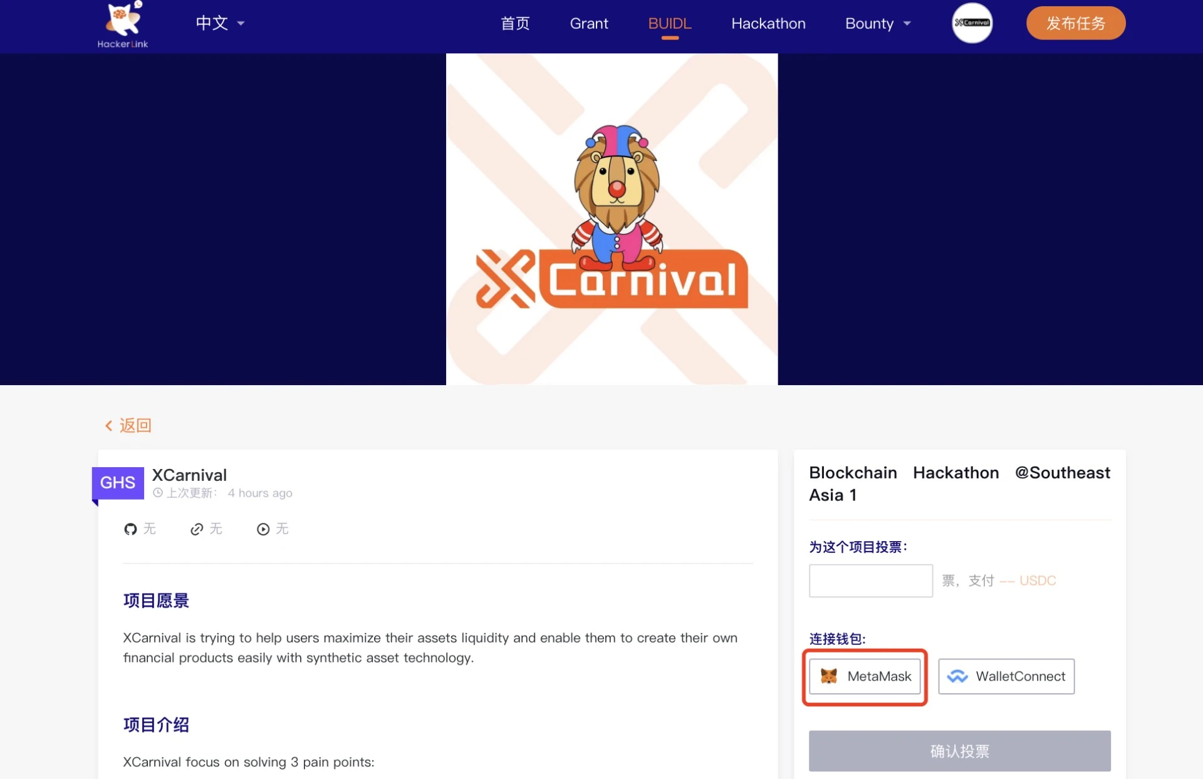Screen dimensions: 1203x779
Task: Toggle the WalletConnect option
Action: pos(1007,676)
